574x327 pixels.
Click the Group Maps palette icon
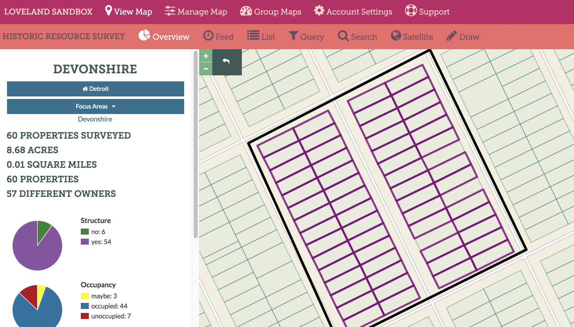[246, 11]
